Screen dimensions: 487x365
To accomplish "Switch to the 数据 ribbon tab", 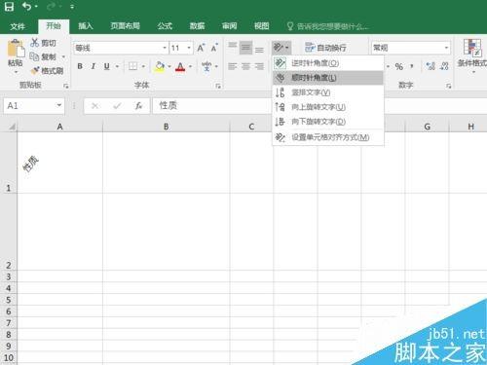I will click(197, 26).
